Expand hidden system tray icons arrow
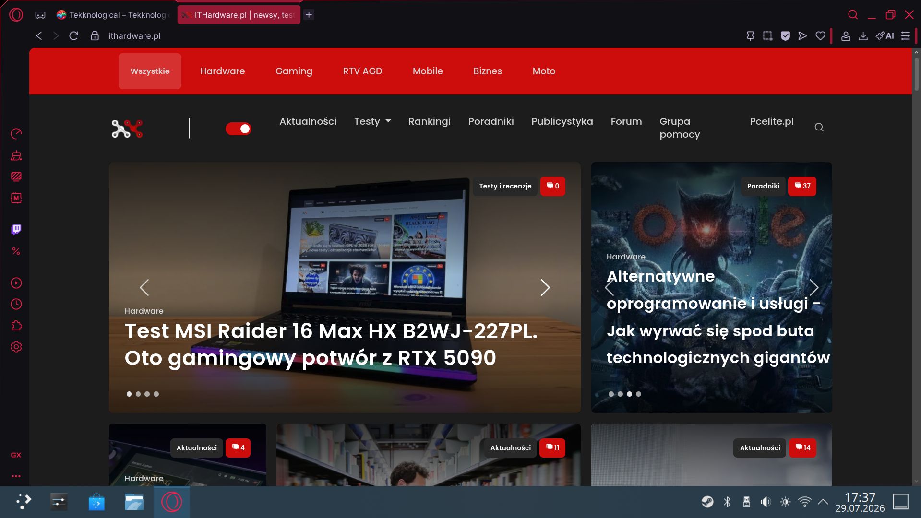 tap(823, 502)
